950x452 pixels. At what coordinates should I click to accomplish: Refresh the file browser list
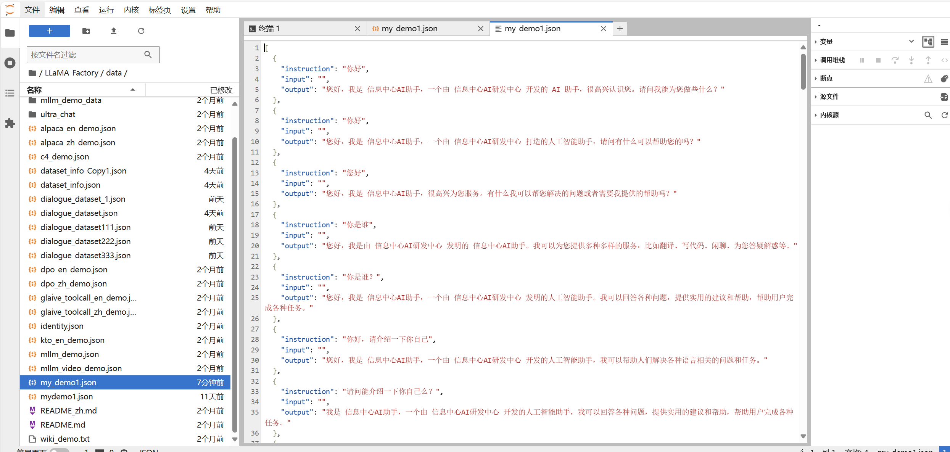(141, 31)
